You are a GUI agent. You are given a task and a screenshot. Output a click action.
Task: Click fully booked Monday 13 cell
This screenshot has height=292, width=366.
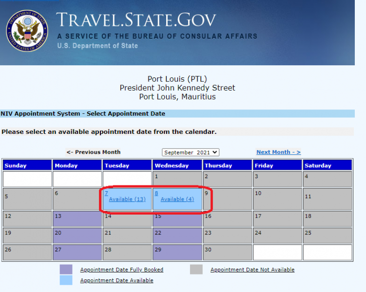tap(77, 219)
